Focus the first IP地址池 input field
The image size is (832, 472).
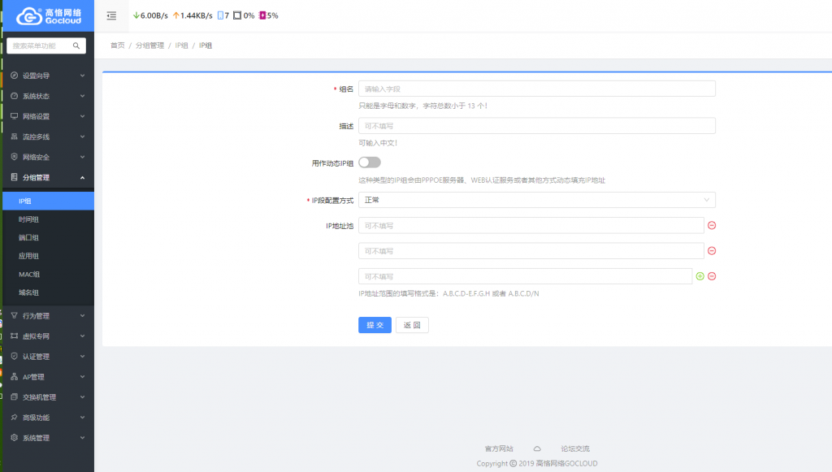(x=531, y=225)
